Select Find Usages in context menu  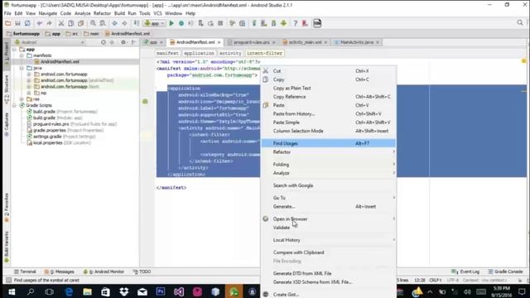tap(328, 143)
